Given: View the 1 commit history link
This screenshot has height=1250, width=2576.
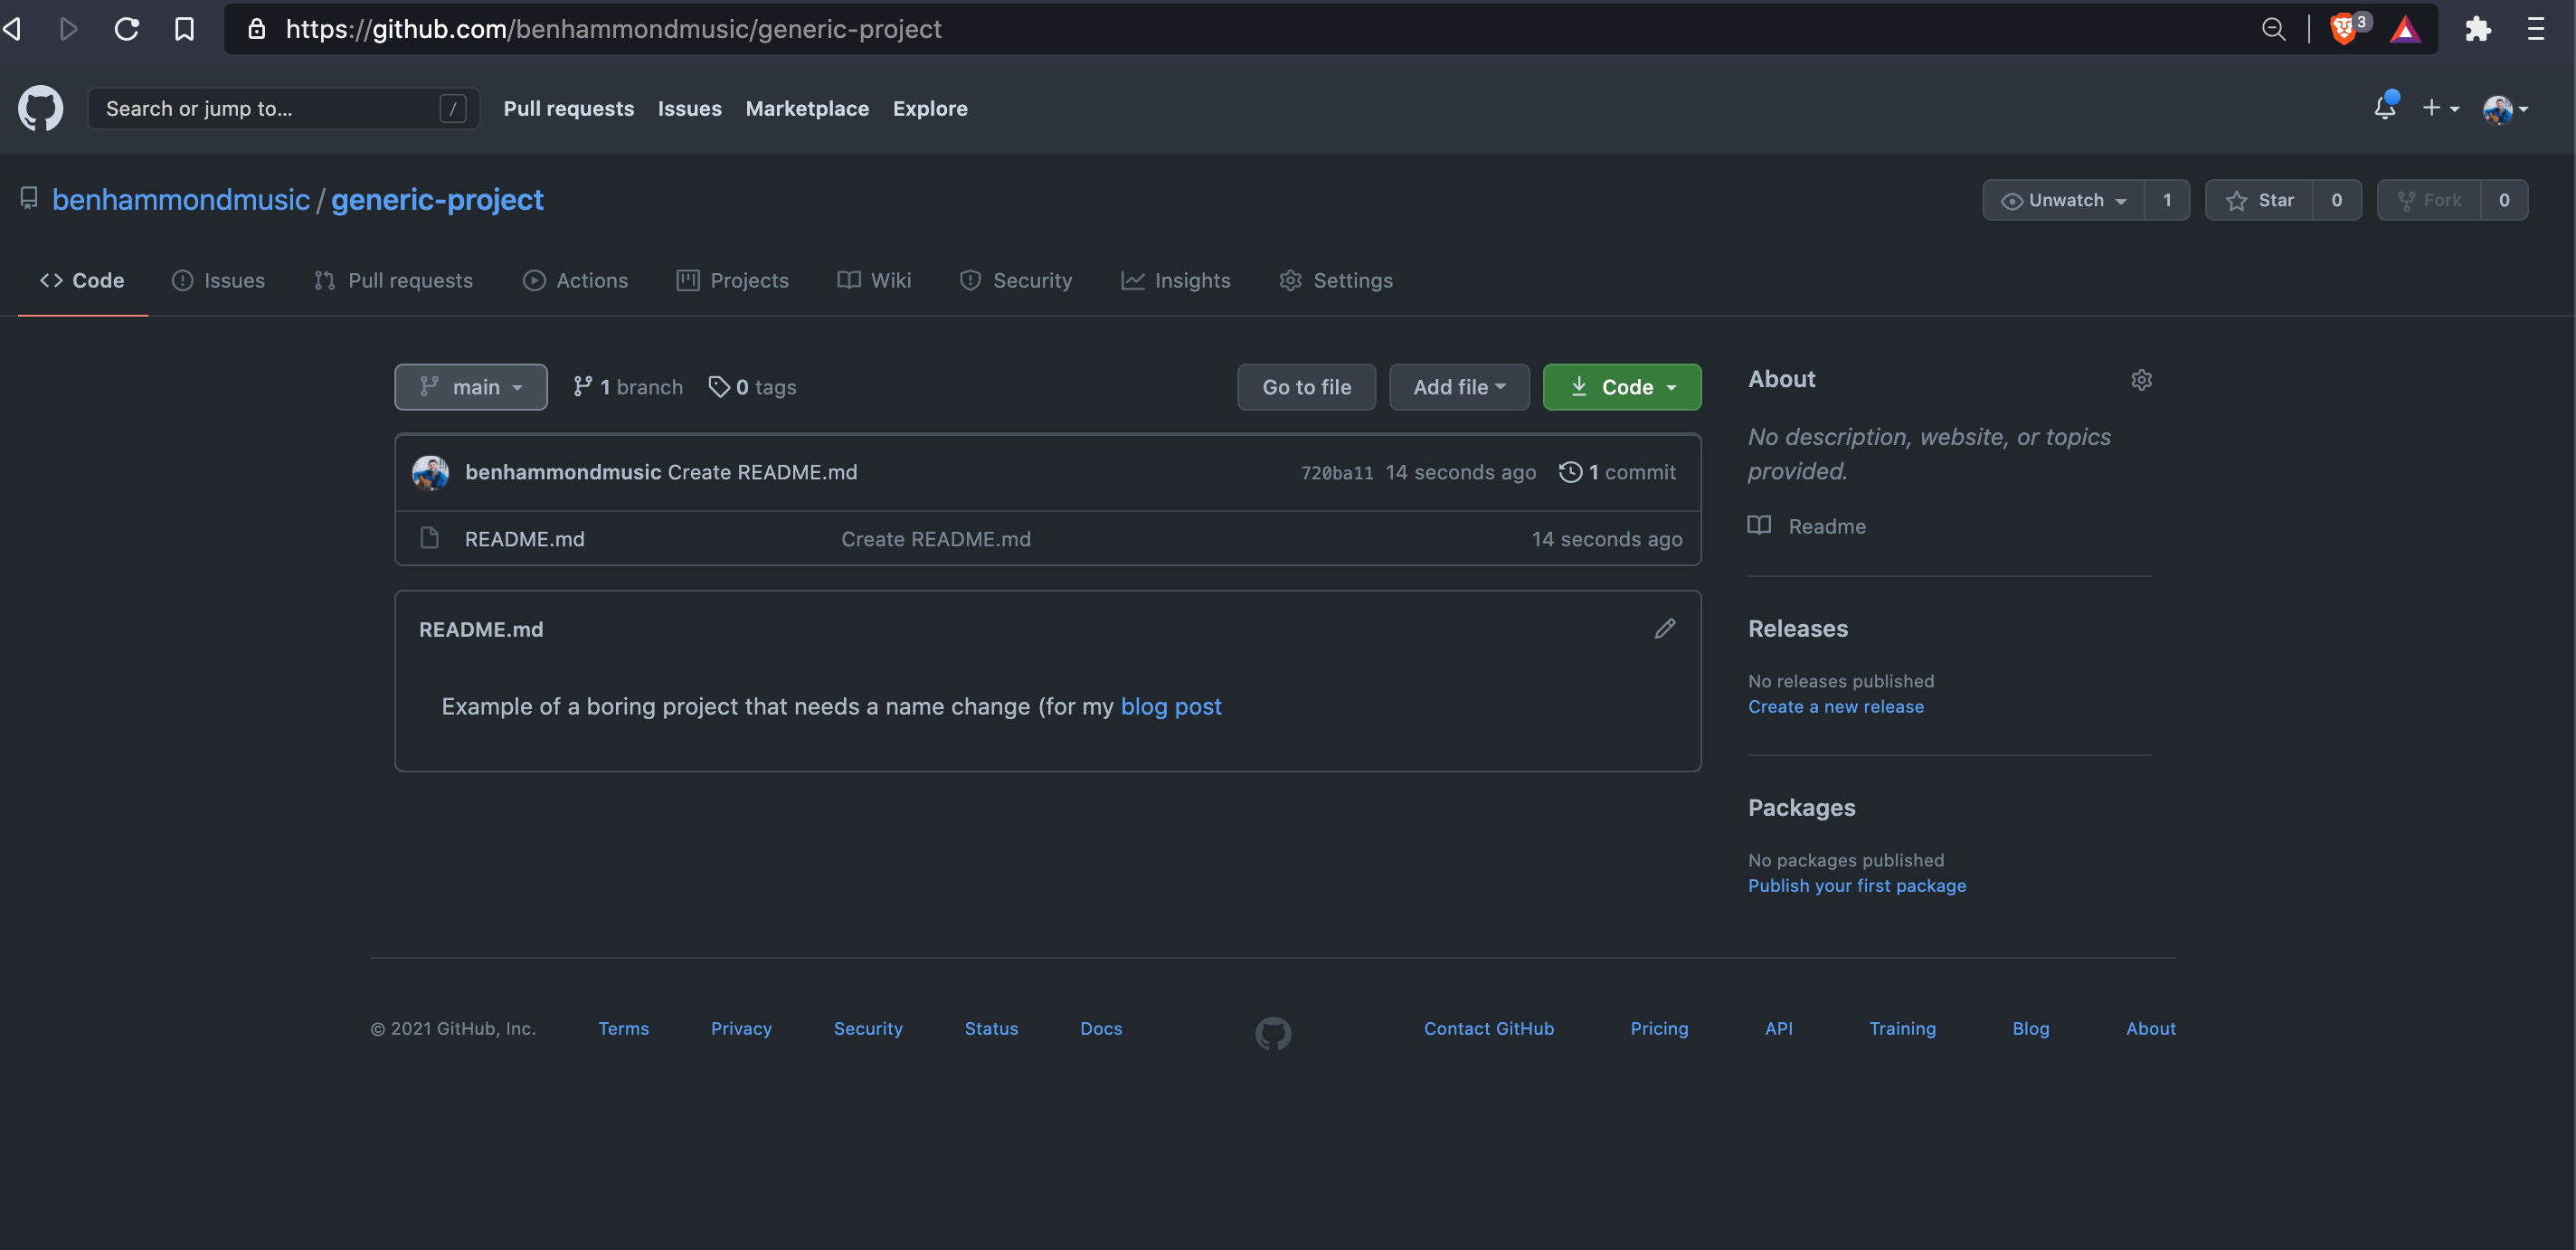Looking at the screenshot, I should pyautogui.click(x=1618, y=472).
